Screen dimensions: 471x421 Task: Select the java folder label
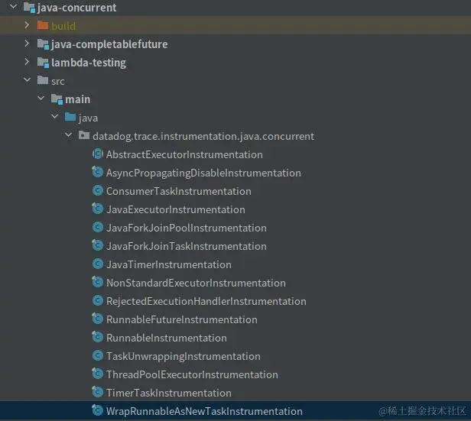pyautogui.click(x=89, y=118)
